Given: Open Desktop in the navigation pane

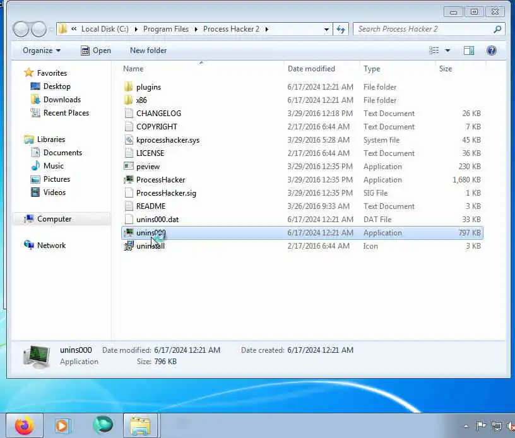Looking at the screenshot, I should tap(57, 86).
